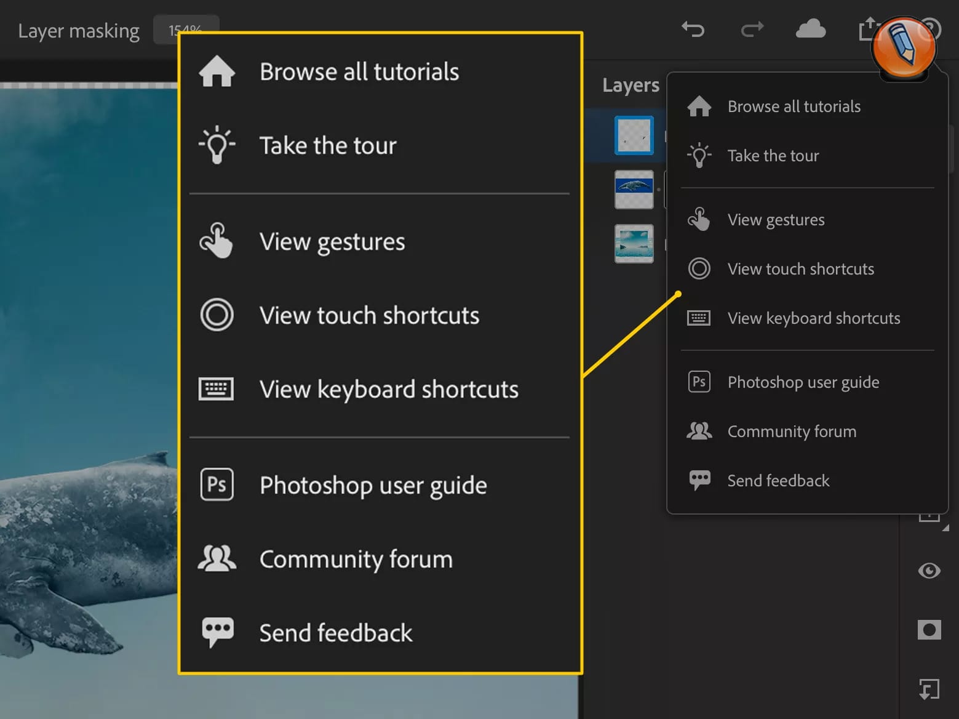
Task: Open Browse all tutorials in the small help popup
Action: [807, 106]
